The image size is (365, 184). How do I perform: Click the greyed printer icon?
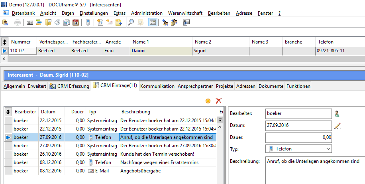[18, 23]
